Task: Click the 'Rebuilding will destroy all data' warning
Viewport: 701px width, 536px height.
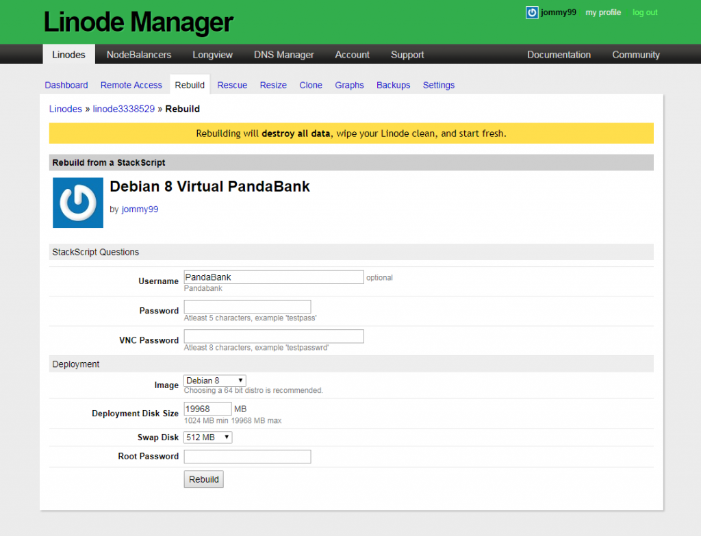Action: coord(351,133)
